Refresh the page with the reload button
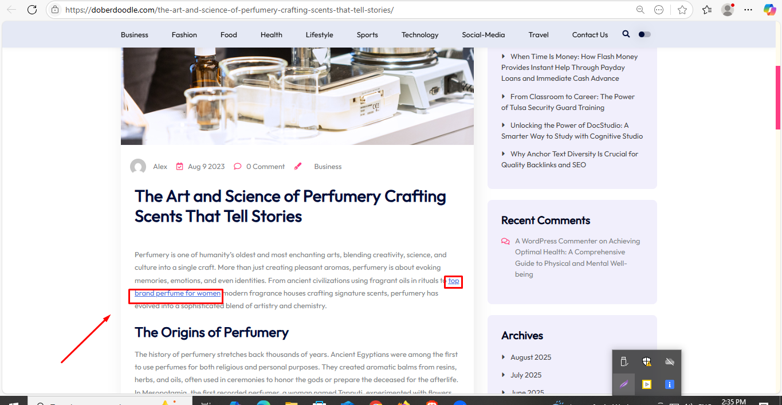The width and height of the screenshot is (782, 405). (32, 10)
